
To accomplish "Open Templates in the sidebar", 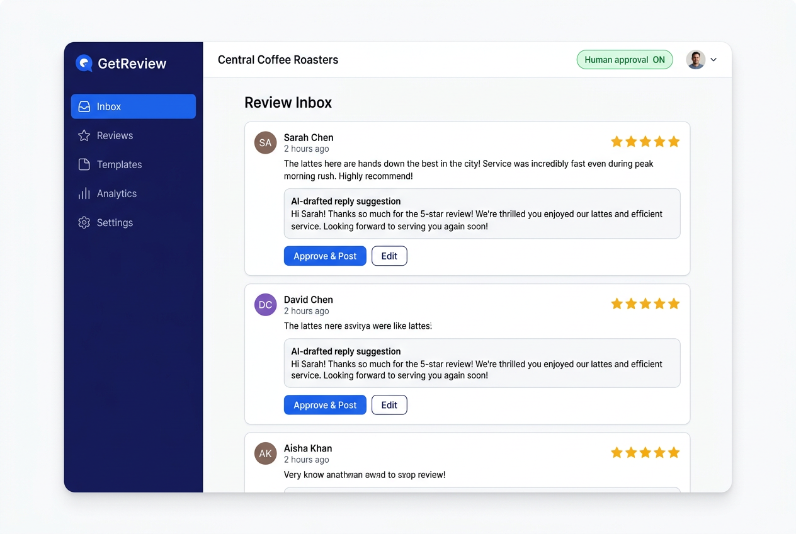I will pyautogui.click(x=134, y=164).
